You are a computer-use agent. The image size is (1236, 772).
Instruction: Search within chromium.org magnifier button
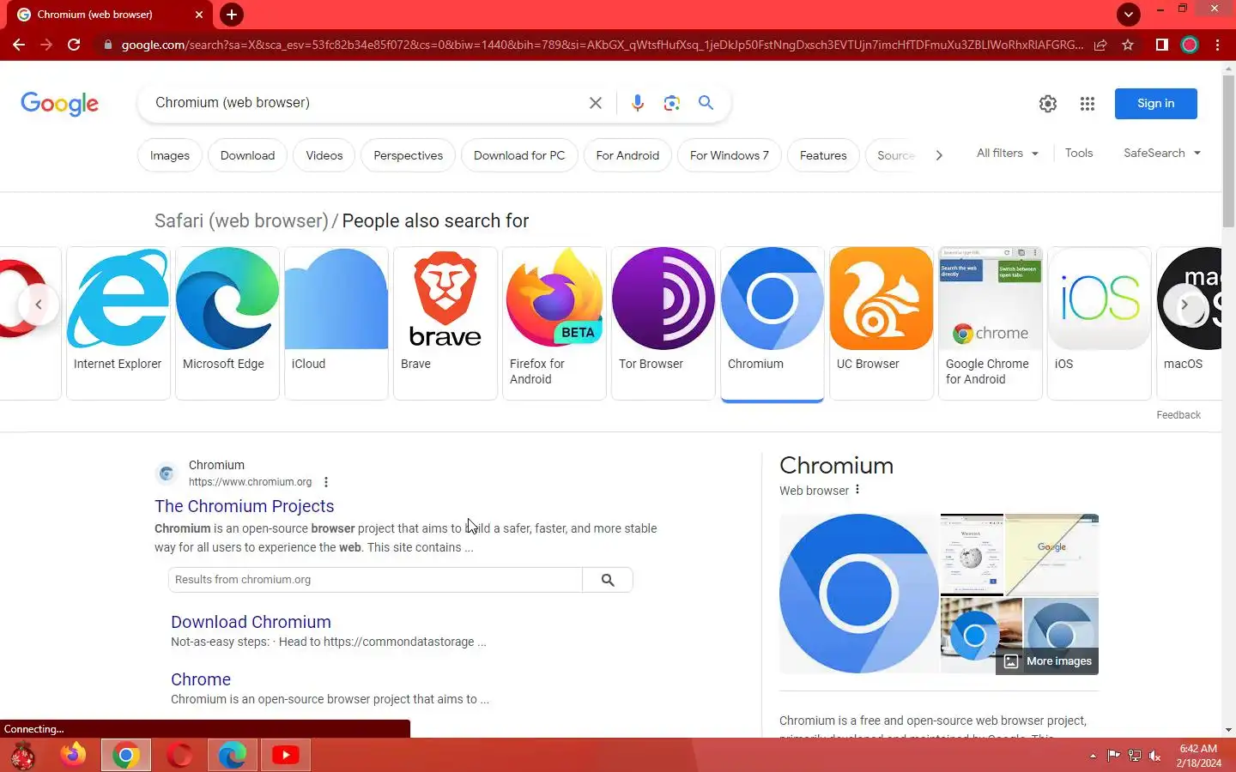(608, 580)
